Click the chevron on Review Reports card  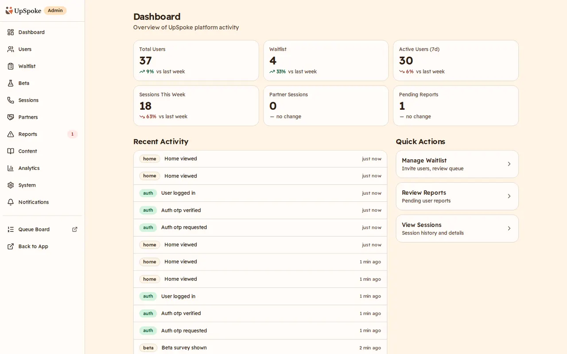coord(509,196)
